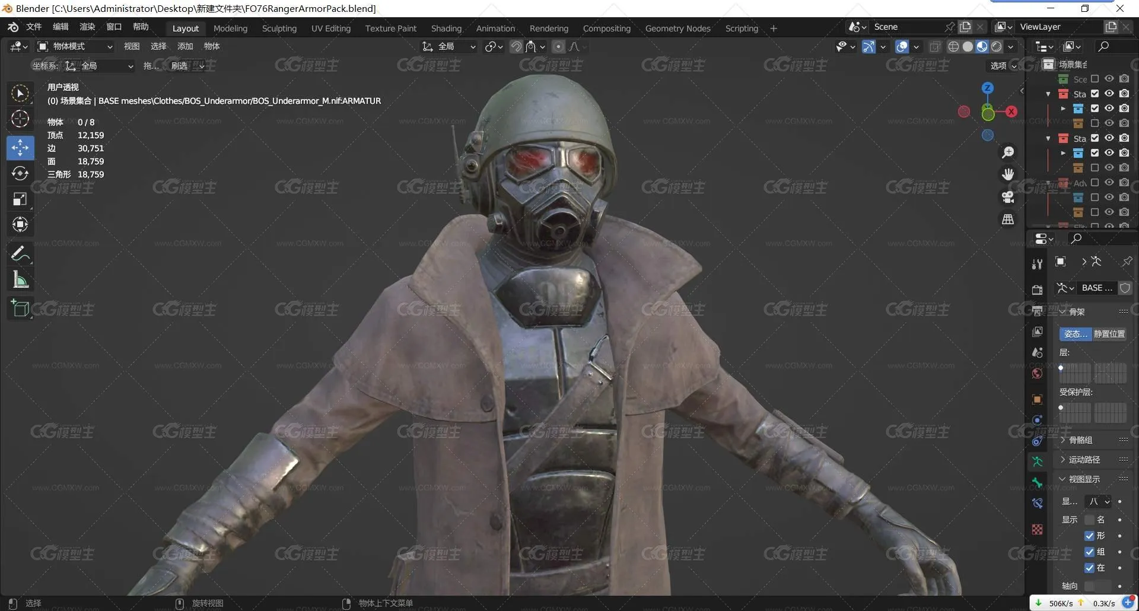Image resolution: width=1139 pixels, height=611 pixels.
Task: Uncheck the 形 (shapes) display checkbox
Action: pos(1089,536)
